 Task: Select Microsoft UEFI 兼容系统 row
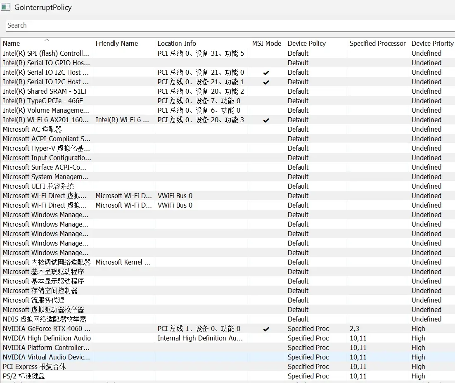coord(227,186)
